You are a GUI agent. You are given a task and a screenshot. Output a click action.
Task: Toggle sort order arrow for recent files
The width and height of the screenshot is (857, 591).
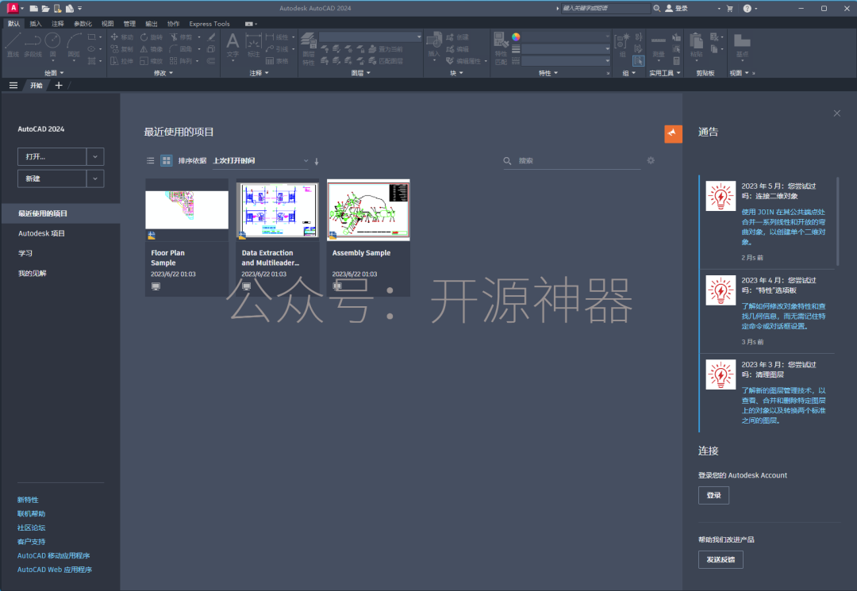[317, 161]
